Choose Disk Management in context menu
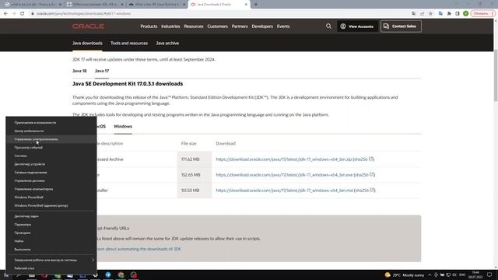 51,180
